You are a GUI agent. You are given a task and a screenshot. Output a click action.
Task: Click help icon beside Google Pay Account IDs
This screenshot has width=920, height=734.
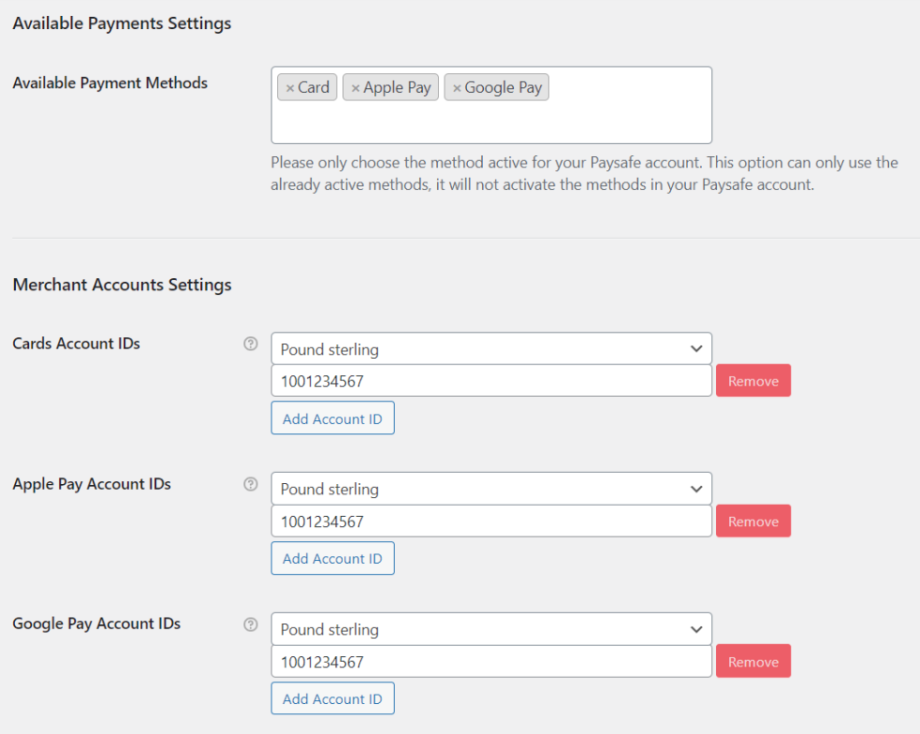250,624
